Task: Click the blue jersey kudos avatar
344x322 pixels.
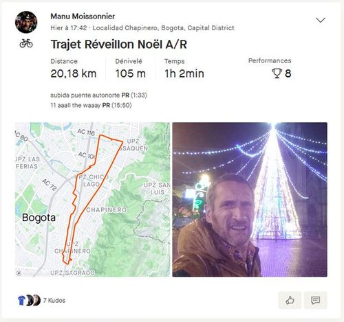Action: pos(22,300)
